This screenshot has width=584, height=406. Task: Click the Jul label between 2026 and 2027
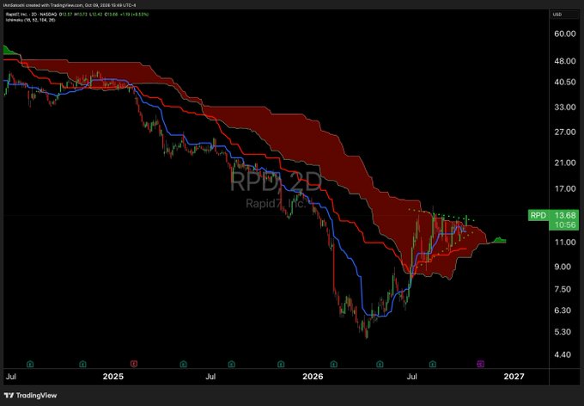click(x=411, y=377)
